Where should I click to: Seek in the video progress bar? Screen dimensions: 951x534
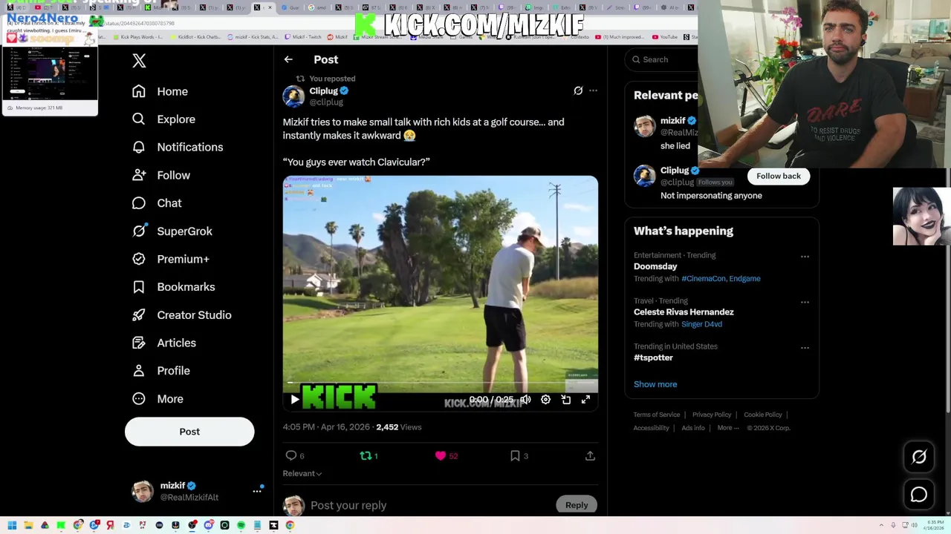pyautogui.click(x=440, y=383)
